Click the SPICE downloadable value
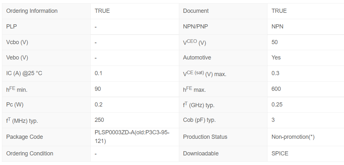 [280, 153]
